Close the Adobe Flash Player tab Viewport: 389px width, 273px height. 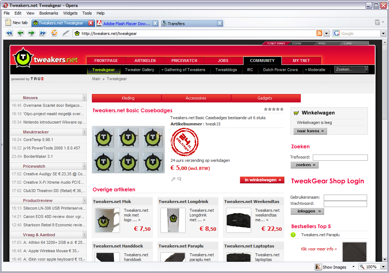(155, 23)
